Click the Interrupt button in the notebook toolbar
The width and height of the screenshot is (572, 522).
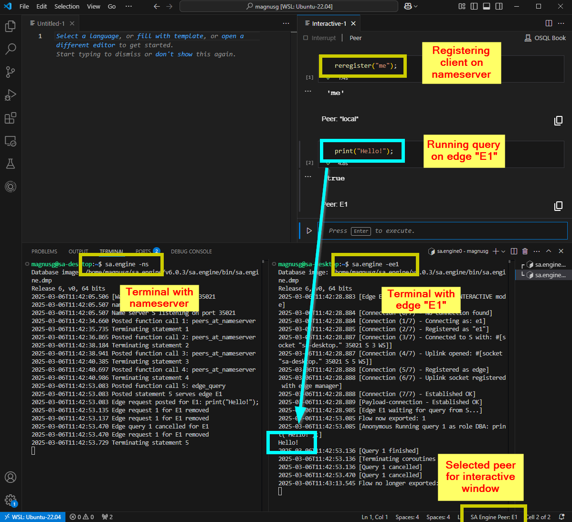320,38
